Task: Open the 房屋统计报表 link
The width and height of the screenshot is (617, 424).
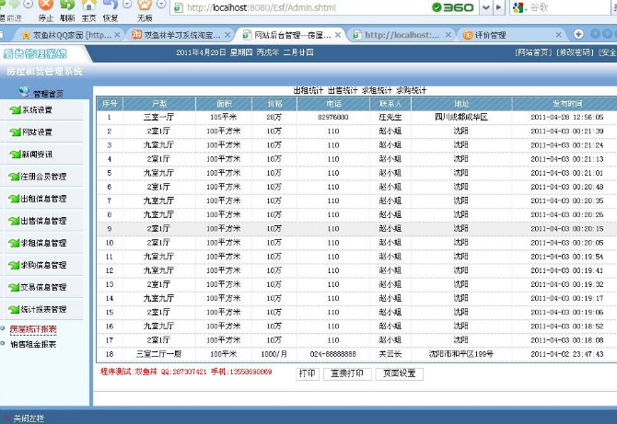Action: pos(33,329)
